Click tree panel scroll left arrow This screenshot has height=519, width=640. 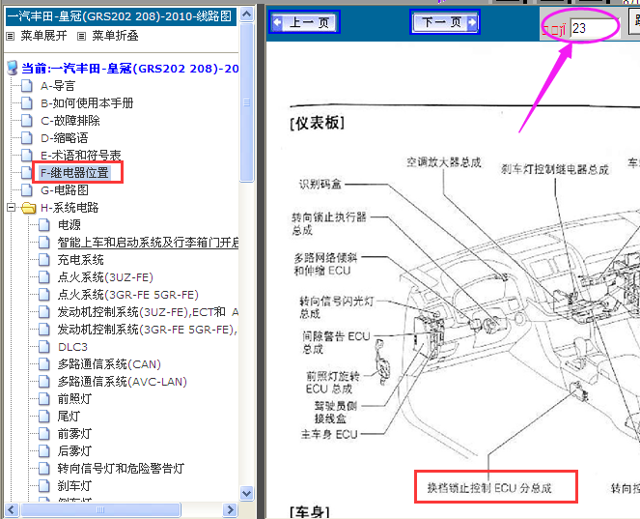click(x=11, y=510)
